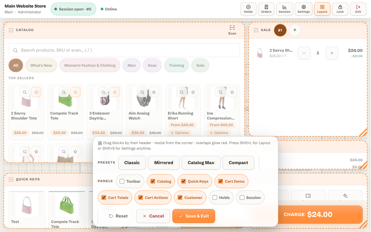This screenshot has height=232, width=371.
Task: Open the Orders list
Action: click(x=266, y=9)
